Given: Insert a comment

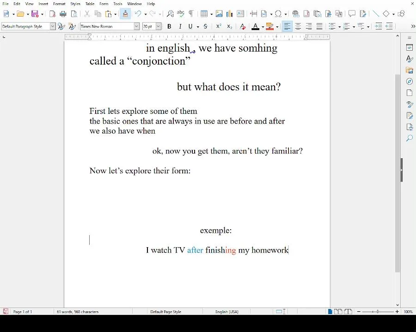Looking at the screenshot, I should (x=352, y=14).
